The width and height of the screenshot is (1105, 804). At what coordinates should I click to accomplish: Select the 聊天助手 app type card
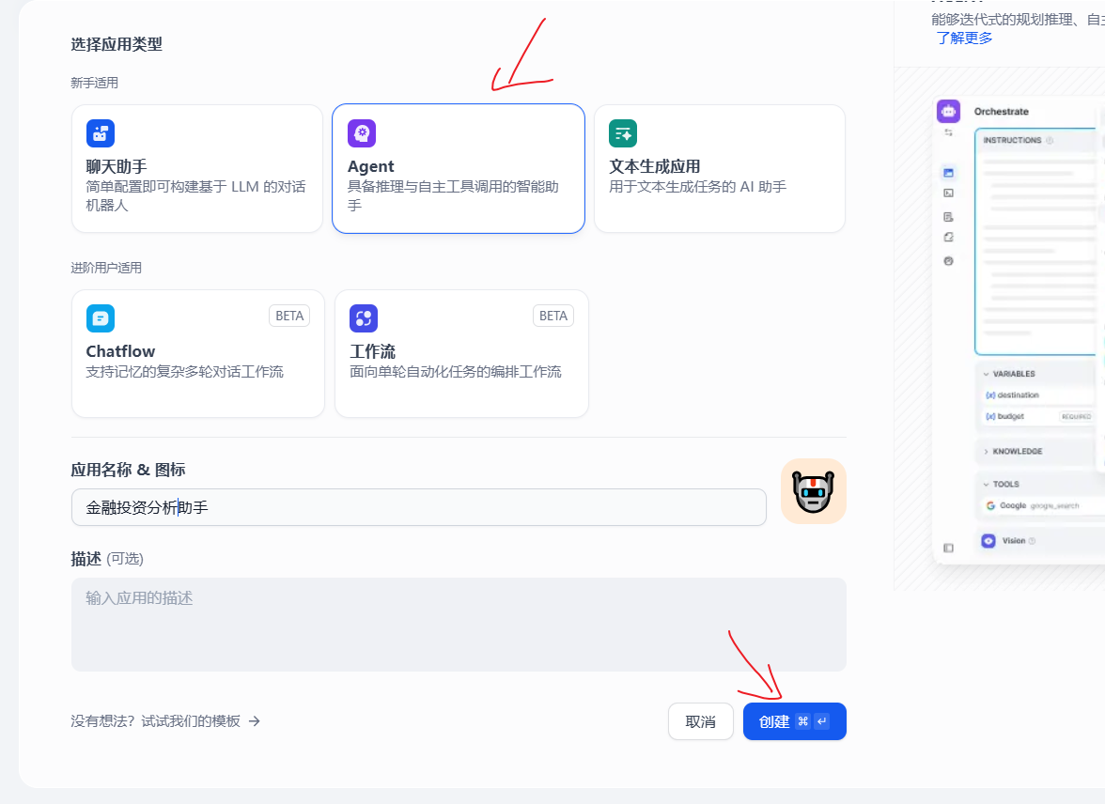point(197,169)
